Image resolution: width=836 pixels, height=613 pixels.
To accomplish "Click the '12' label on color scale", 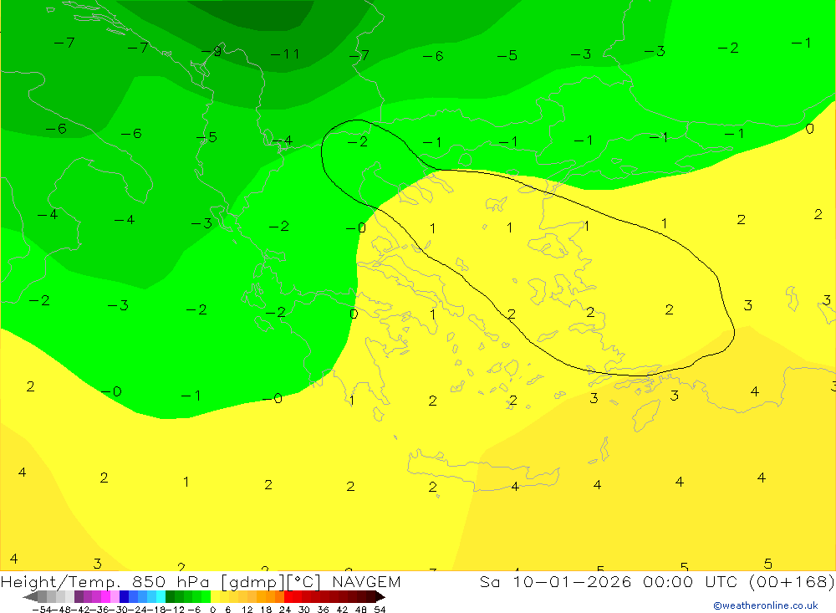I will pos(247,610).
